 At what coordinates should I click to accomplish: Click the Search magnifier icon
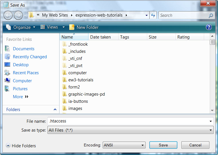(x=211, y=15)
